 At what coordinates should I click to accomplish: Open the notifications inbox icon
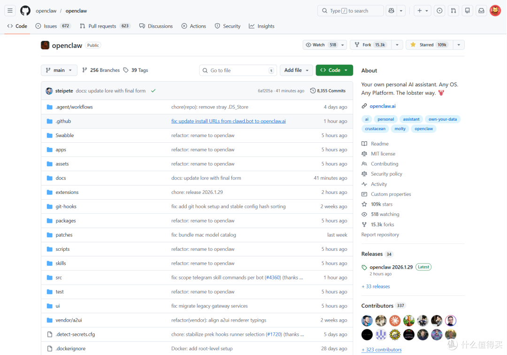click(481, 11)
